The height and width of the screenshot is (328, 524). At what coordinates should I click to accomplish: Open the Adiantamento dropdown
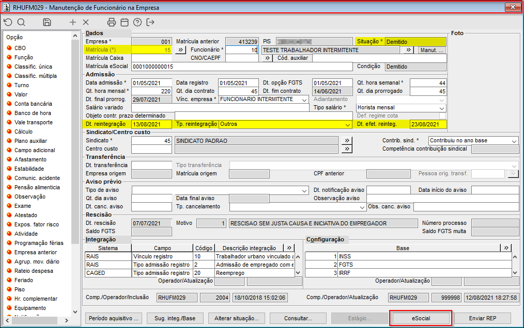tap(442, 100)
